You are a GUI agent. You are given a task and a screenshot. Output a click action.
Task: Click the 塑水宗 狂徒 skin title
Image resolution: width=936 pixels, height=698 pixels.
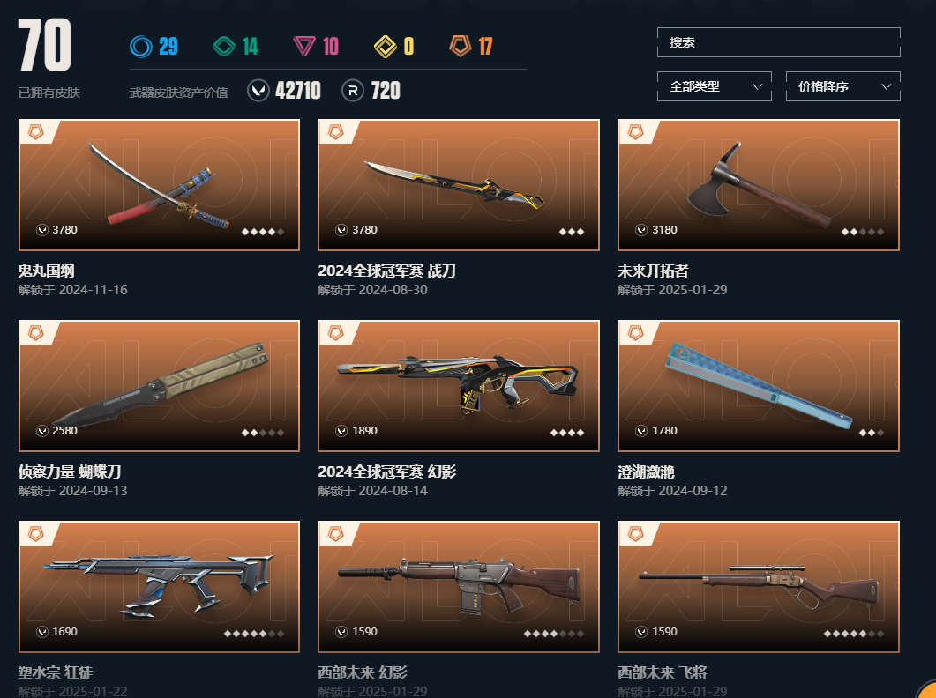(x=56, y=672)
